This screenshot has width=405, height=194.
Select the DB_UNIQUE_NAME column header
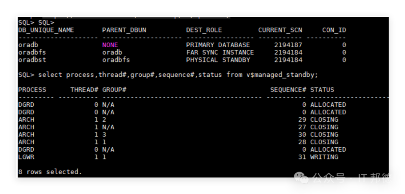click(x=46, y=30)
